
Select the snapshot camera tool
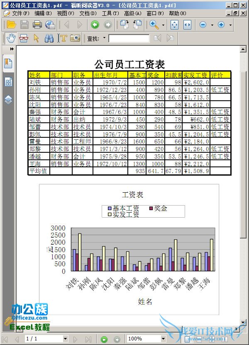[75, 38]
